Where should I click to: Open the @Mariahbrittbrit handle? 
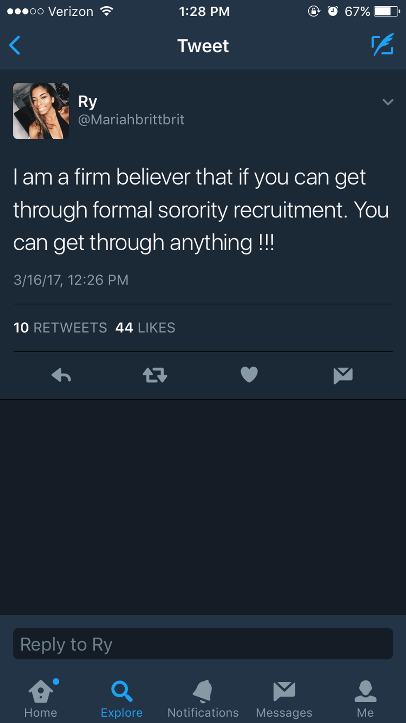click(x=131, y=120)
